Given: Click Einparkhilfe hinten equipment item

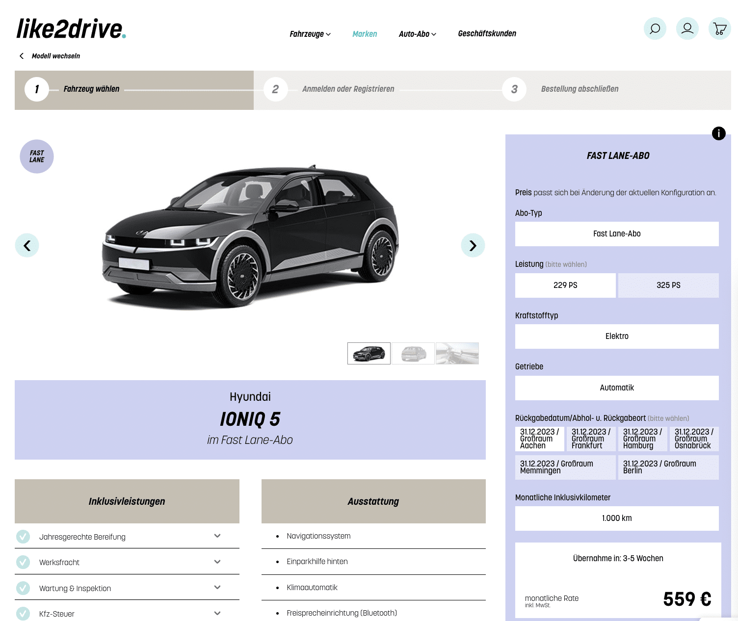Looking at the screenshot, I should (x=317, y=562).
